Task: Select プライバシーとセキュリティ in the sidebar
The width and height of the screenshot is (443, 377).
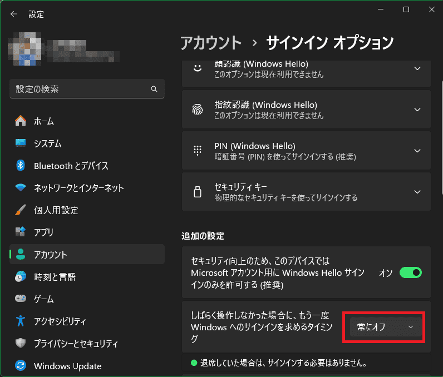Action: click(x=75, y=344)
